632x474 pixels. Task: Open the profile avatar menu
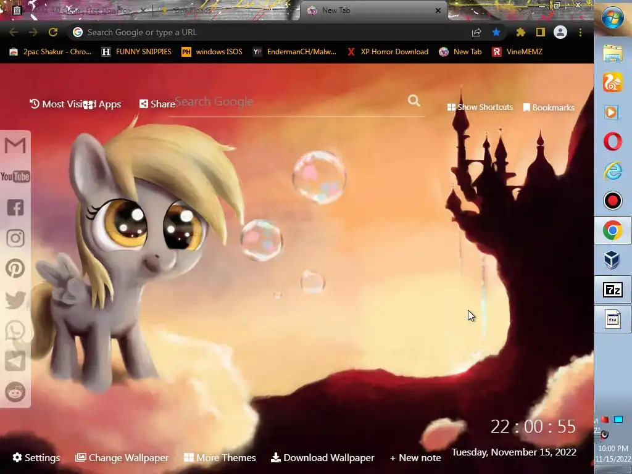coord(560,32)
